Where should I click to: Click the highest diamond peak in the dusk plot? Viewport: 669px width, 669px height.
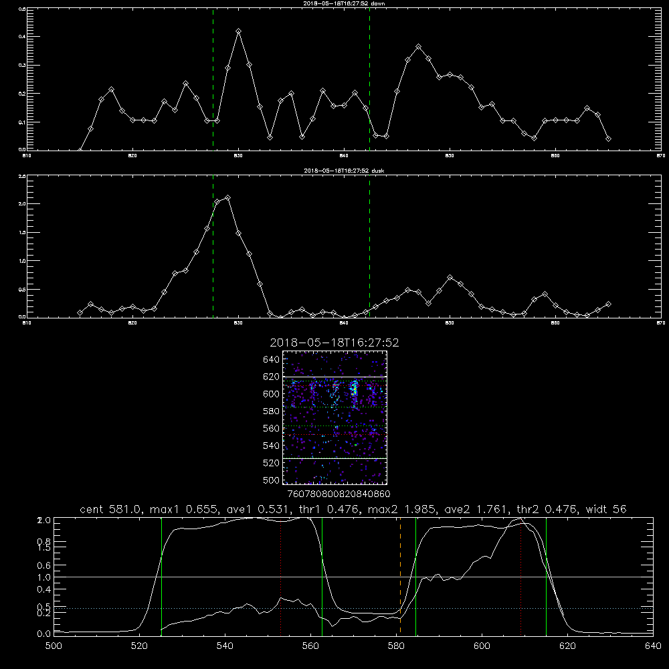coord(228,197)
